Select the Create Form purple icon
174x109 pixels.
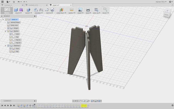coord(21,10)
